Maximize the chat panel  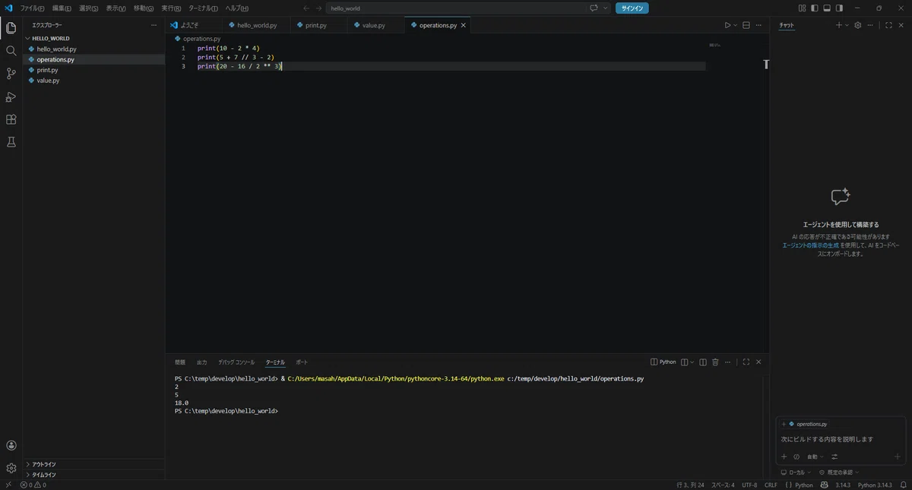tap(888, 25)
